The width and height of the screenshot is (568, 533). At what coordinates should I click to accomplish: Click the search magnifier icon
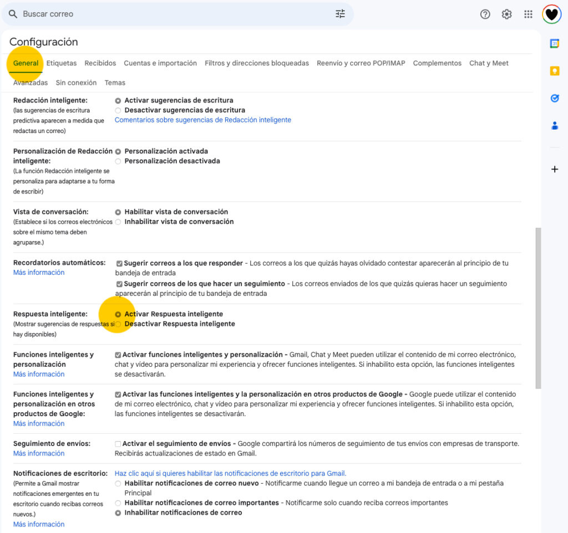click(x=13, y=14)
